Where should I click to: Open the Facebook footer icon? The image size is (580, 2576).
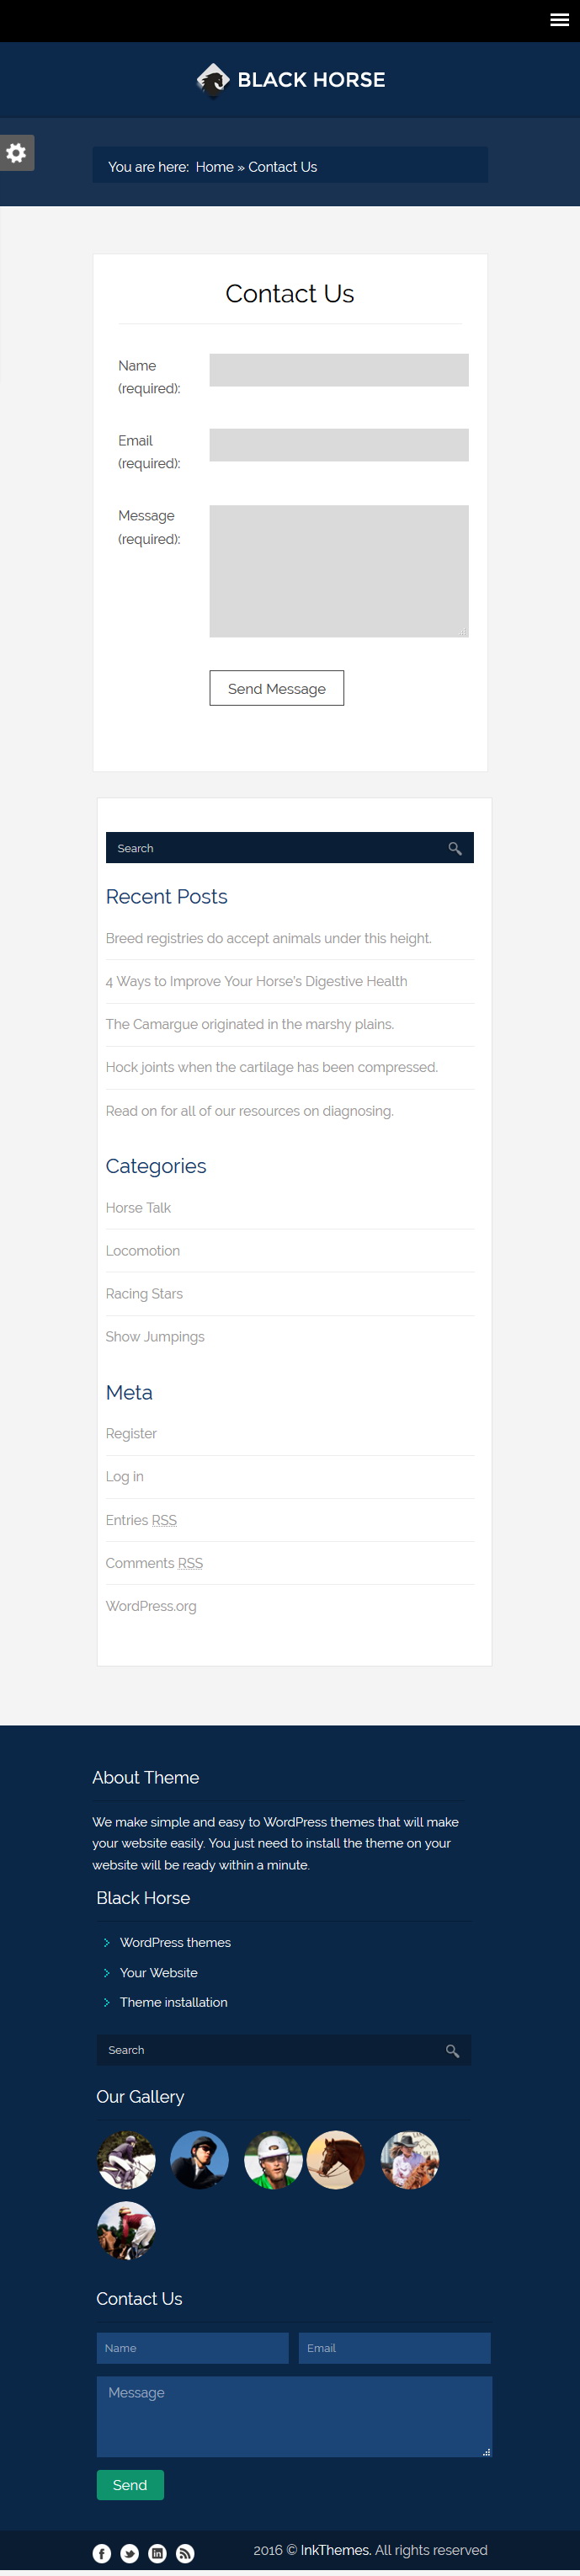(x=102, y=2553)
